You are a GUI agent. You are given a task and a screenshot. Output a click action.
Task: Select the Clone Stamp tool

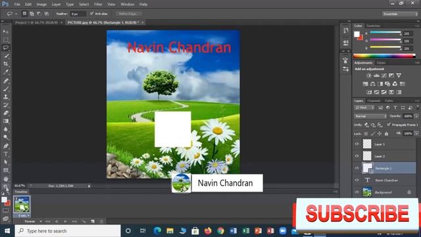pos(6,97)
